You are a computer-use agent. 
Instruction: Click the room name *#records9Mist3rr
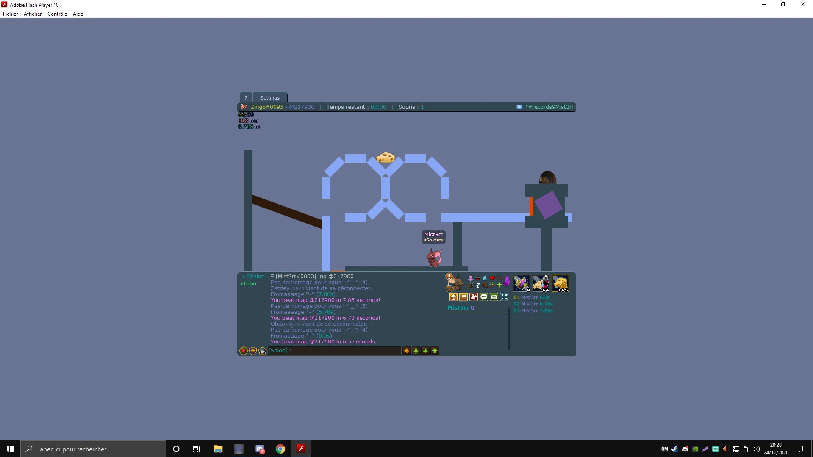tap(549, 107)
